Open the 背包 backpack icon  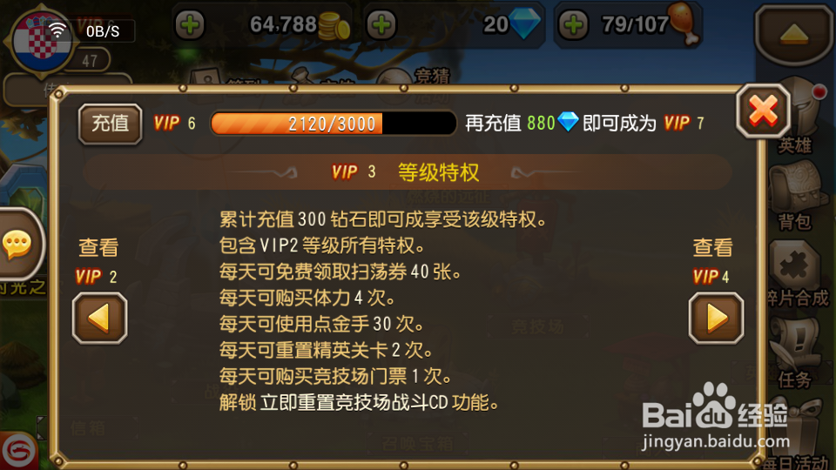[797, 196]
